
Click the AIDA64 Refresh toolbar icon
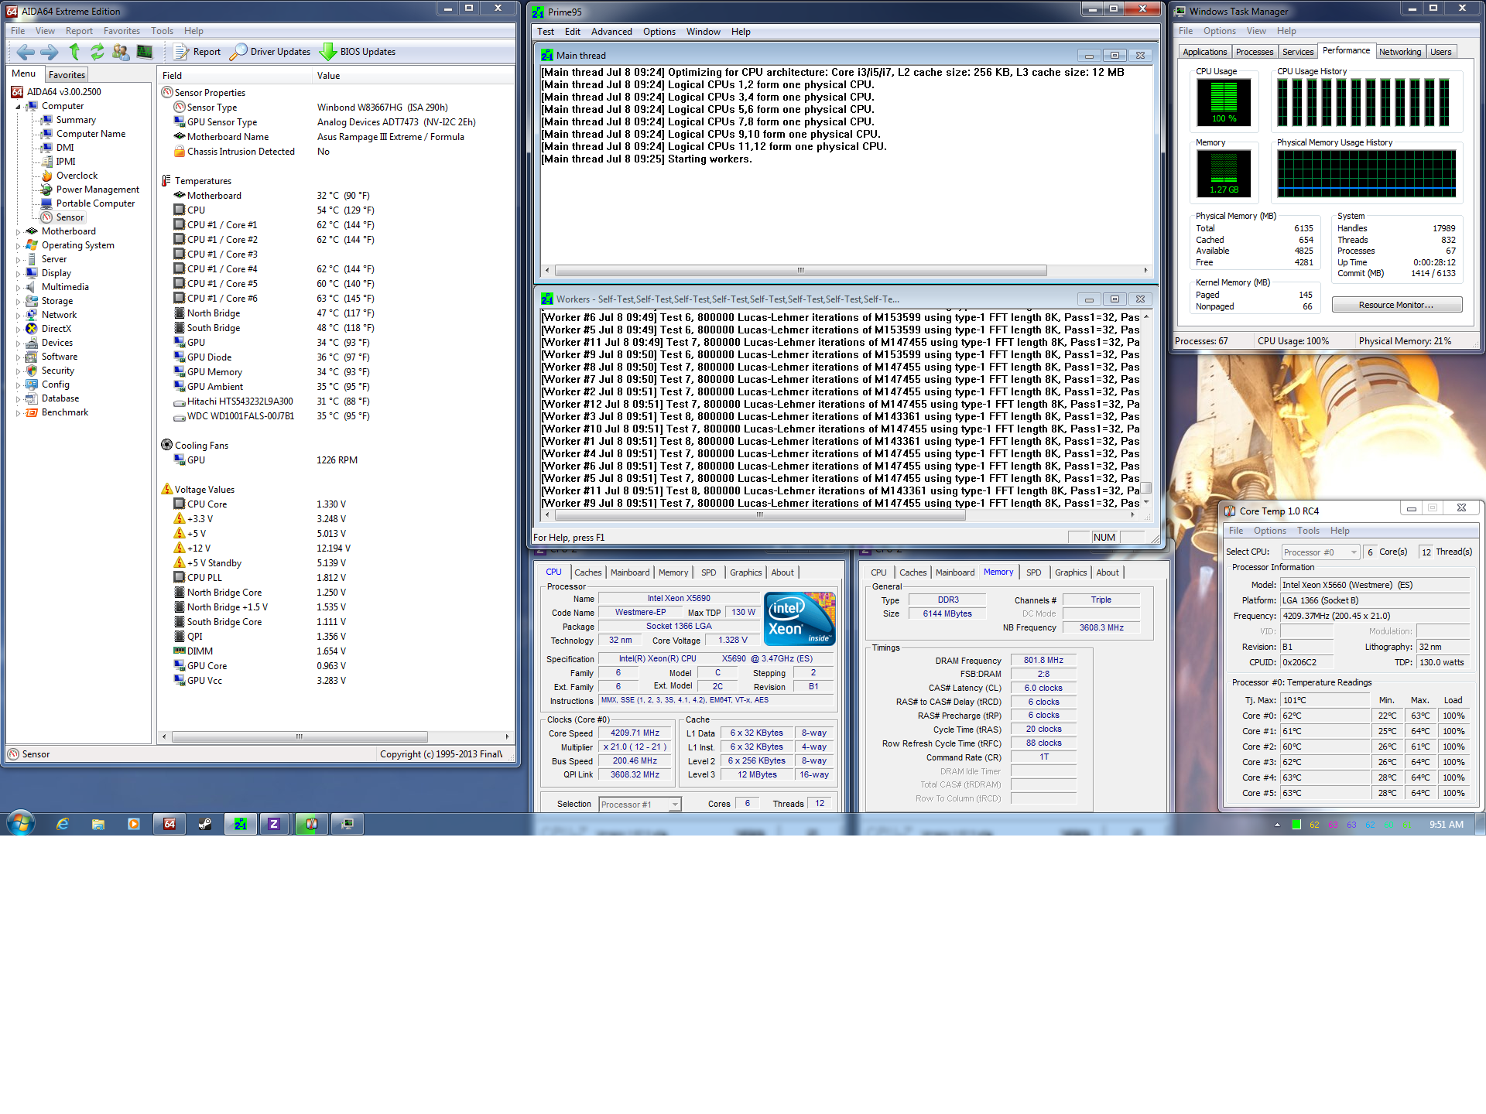tap(97, 52)
